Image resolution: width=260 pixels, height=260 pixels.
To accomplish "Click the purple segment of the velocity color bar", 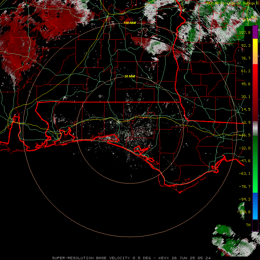I will point(255,32).
